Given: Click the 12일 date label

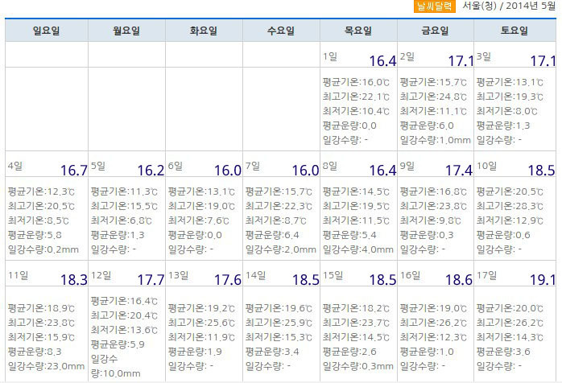Looking at the screenshot, I should pyautogui.click(x=101, y=275).
